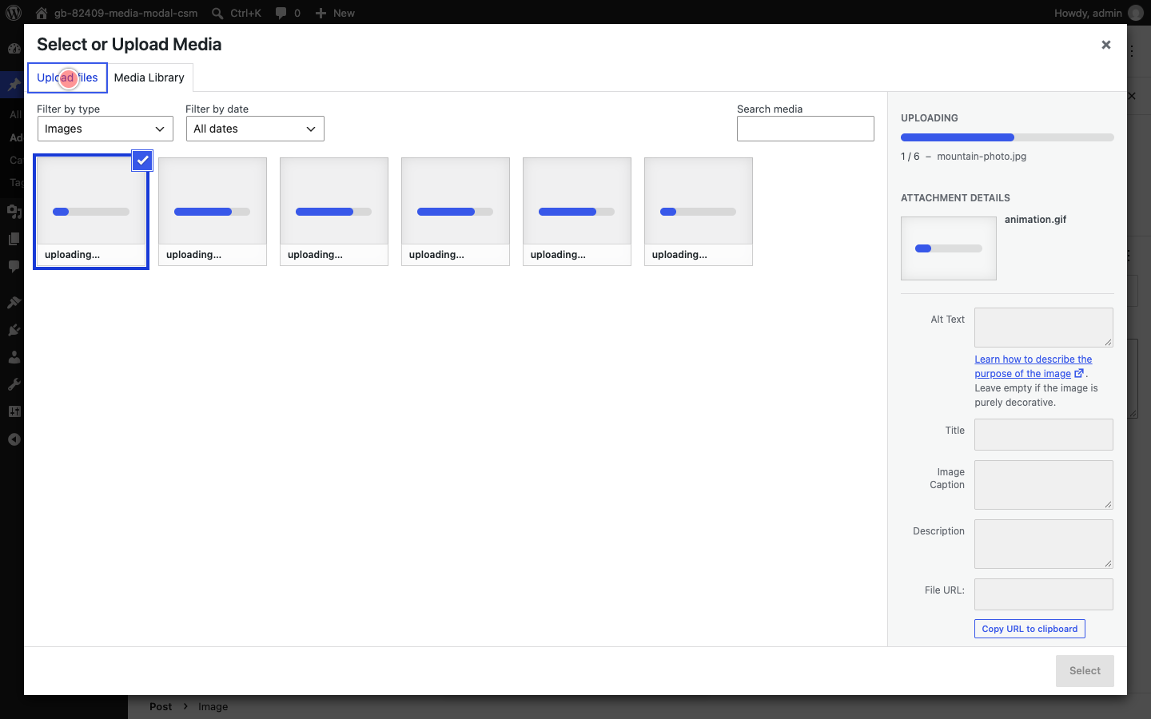Image resolution: width=1151 pixels, height=719 pixels.
Task: Click animation.gif preview progress bar in attachment details
Action: point(949,248)
